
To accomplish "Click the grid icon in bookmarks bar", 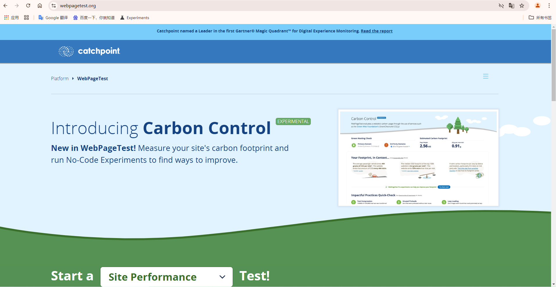I will tap(26, 18).
